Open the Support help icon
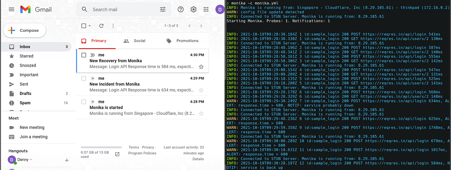451x170 pixels. [181, 9]
